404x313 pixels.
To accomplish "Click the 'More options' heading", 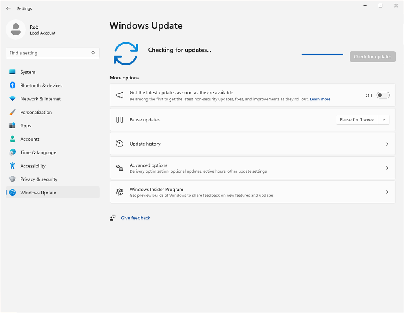I will (x=124, y=77).
